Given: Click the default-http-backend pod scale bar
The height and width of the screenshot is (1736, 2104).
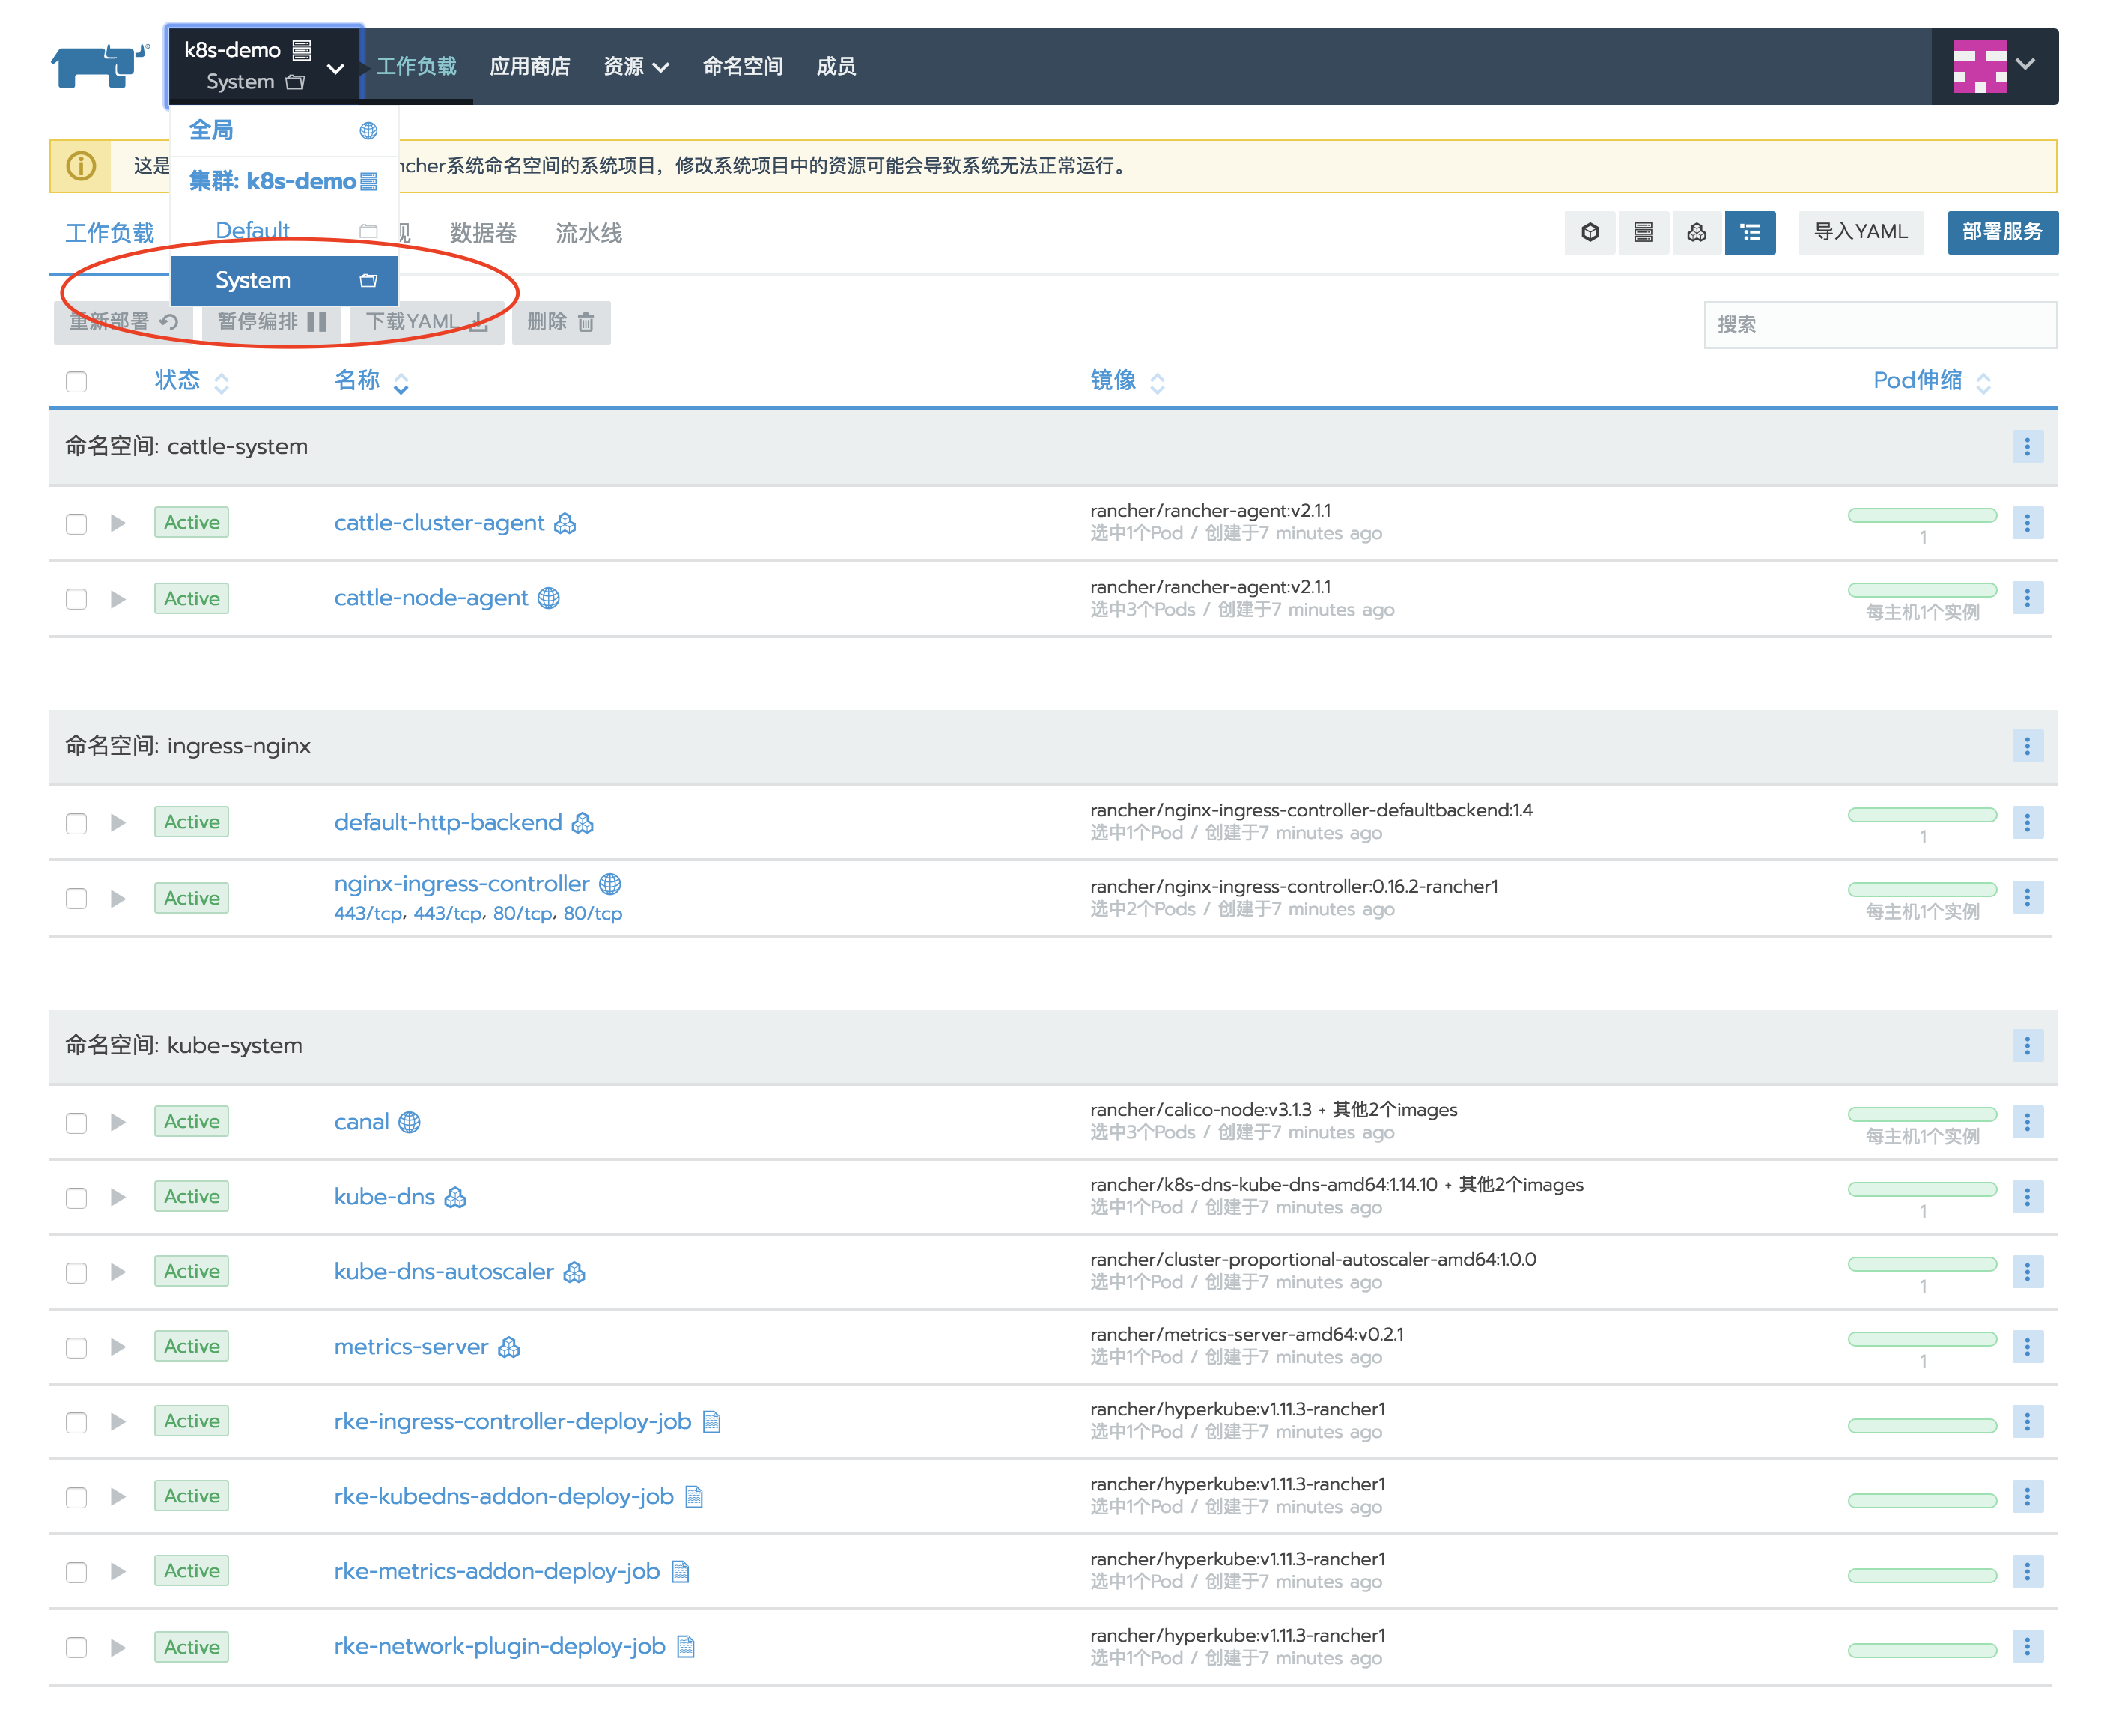Looking at the screenshot, I should tap(1921, 815).
